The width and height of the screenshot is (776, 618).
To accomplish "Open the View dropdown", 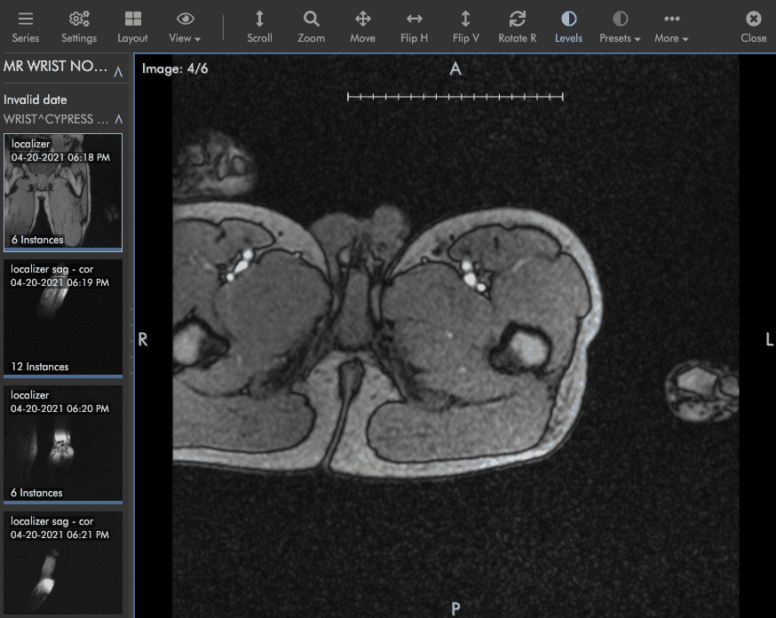I will pos(184,26).
